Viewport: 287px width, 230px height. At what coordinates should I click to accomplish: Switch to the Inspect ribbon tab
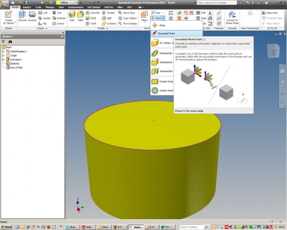27,7
